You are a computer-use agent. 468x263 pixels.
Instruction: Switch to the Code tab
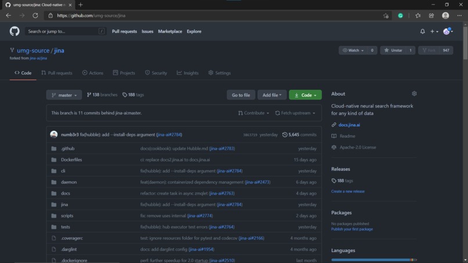23,73
